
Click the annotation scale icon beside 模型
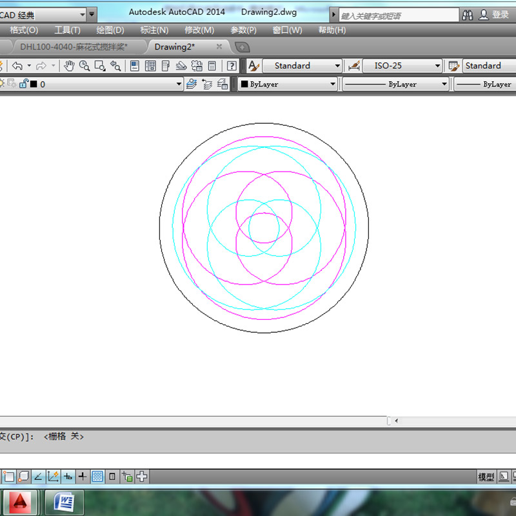click(504, 476)
